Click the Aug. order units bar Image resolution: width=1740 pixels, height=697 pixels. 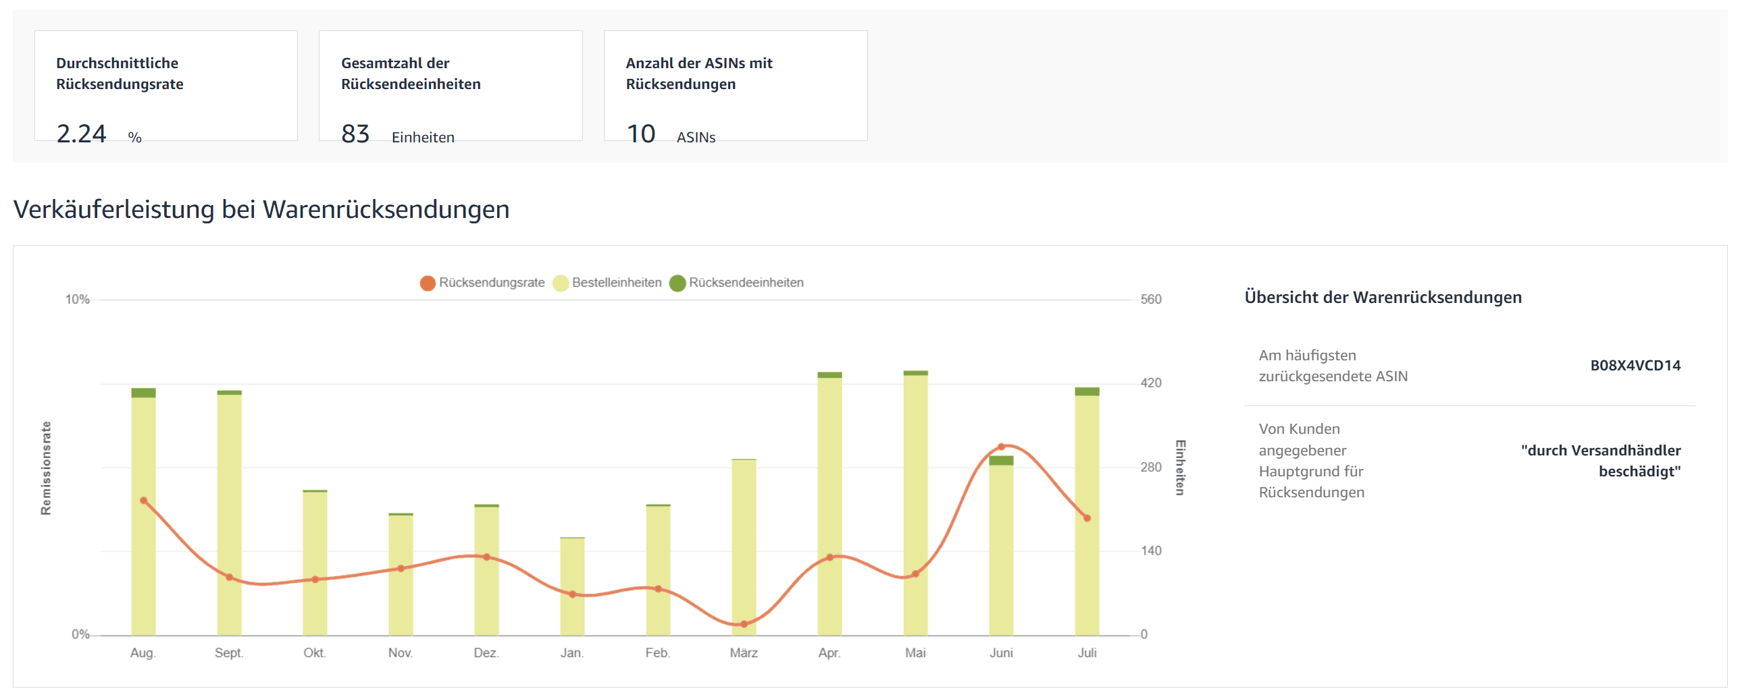(x=143, y=516)
